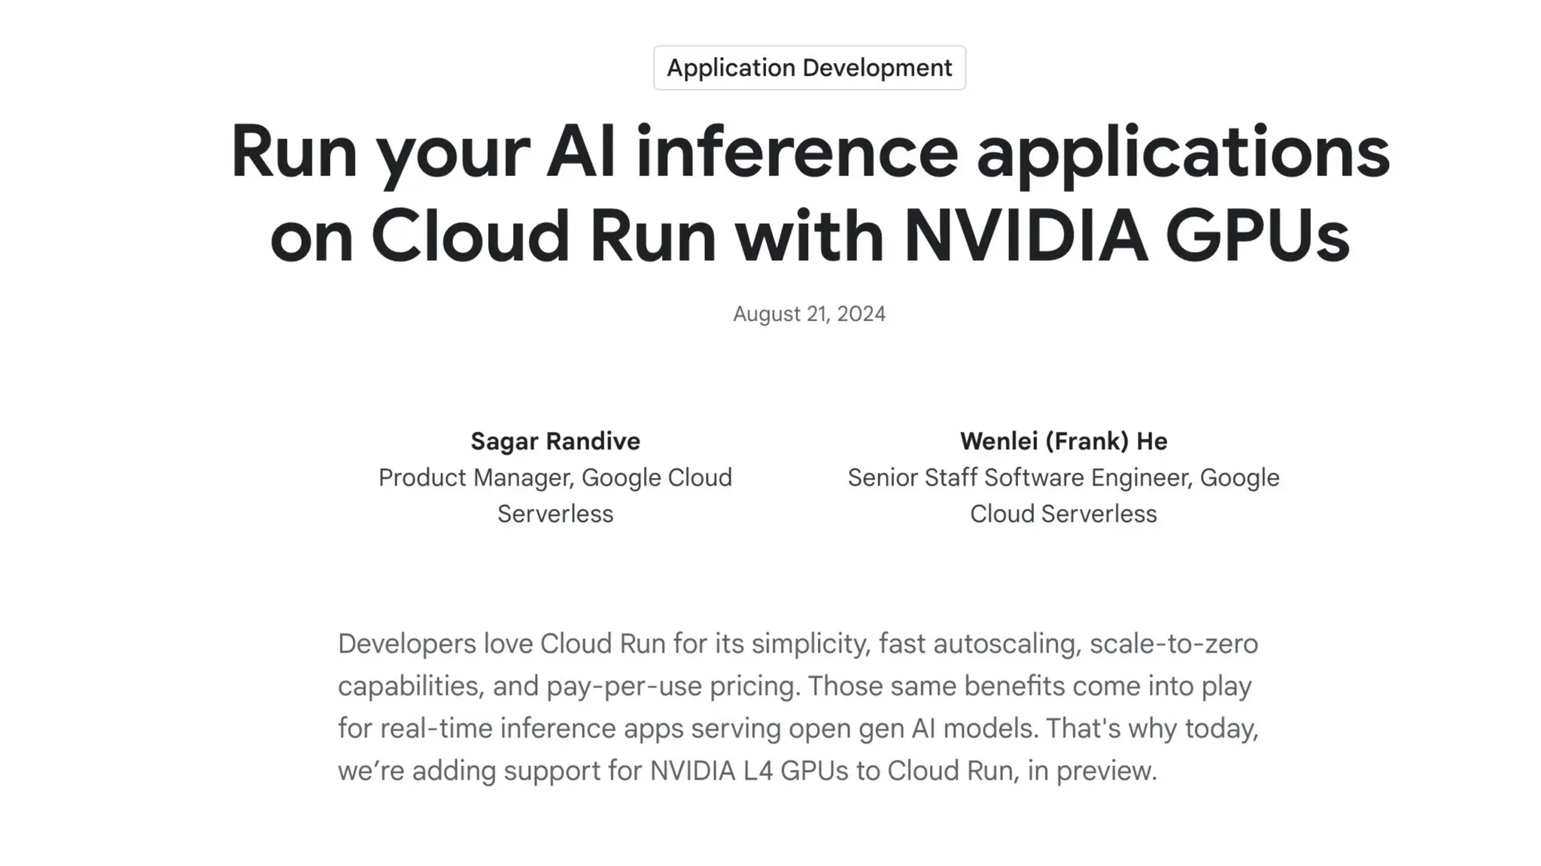This screenshot has width=1541, height=866.
Task: Click 'Serverless' under Sagar Randive's title
Action: 555,514
